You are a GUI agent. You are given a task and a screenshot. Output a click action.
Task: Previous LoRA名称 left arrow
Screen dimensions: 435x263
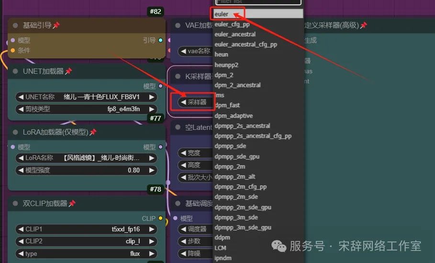pos(20,158)
